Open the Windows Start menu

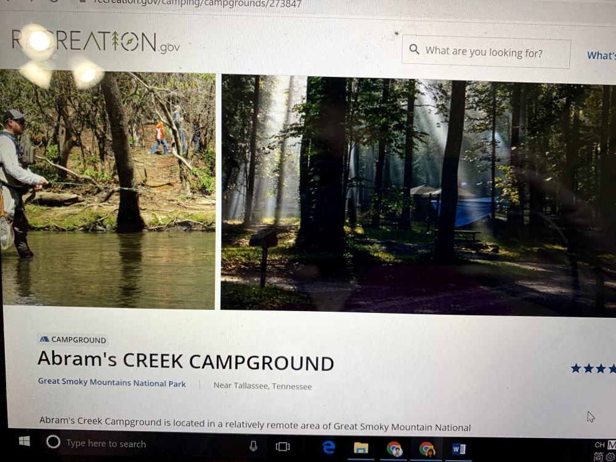(x=25, y=441)
